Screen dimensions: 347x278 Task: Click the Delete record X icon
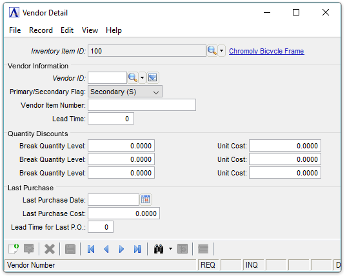[50, 249]
